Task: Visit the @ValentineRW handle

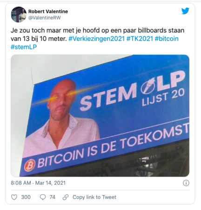Action: [x=45, y=18]
